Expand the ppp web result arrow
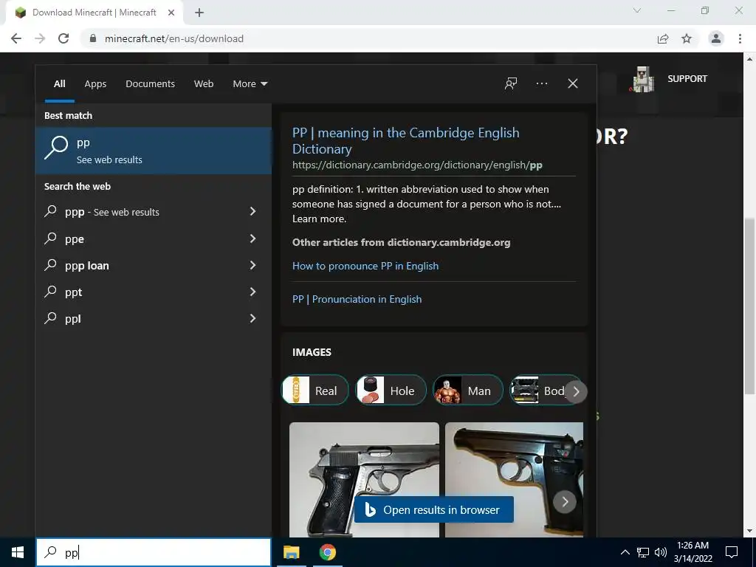The image size is (756, 567). click(252, 211)
